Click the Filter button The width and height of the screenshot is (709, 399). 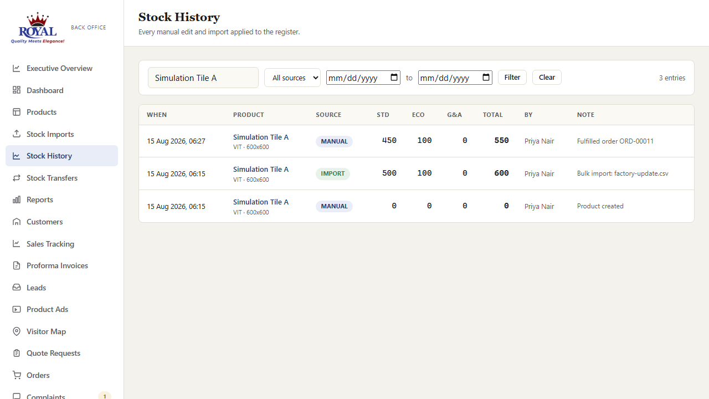tap(512, 77)
